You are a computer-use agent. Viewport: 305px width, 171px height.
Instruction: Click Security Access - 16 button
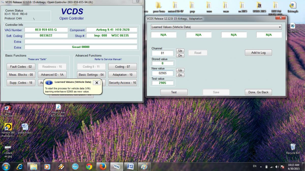(122, 83)
